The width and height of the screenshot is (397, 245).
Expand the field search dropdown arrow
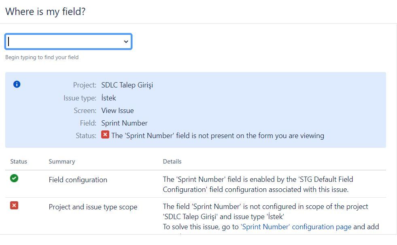[126, 42]
